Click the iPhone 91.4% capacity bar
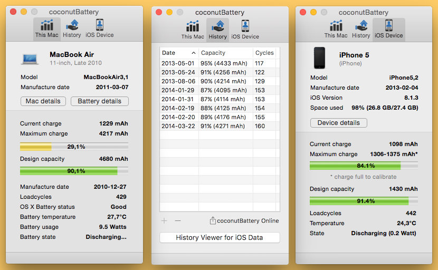Screen dimensions: 438x270 click(x=364, y=201)
